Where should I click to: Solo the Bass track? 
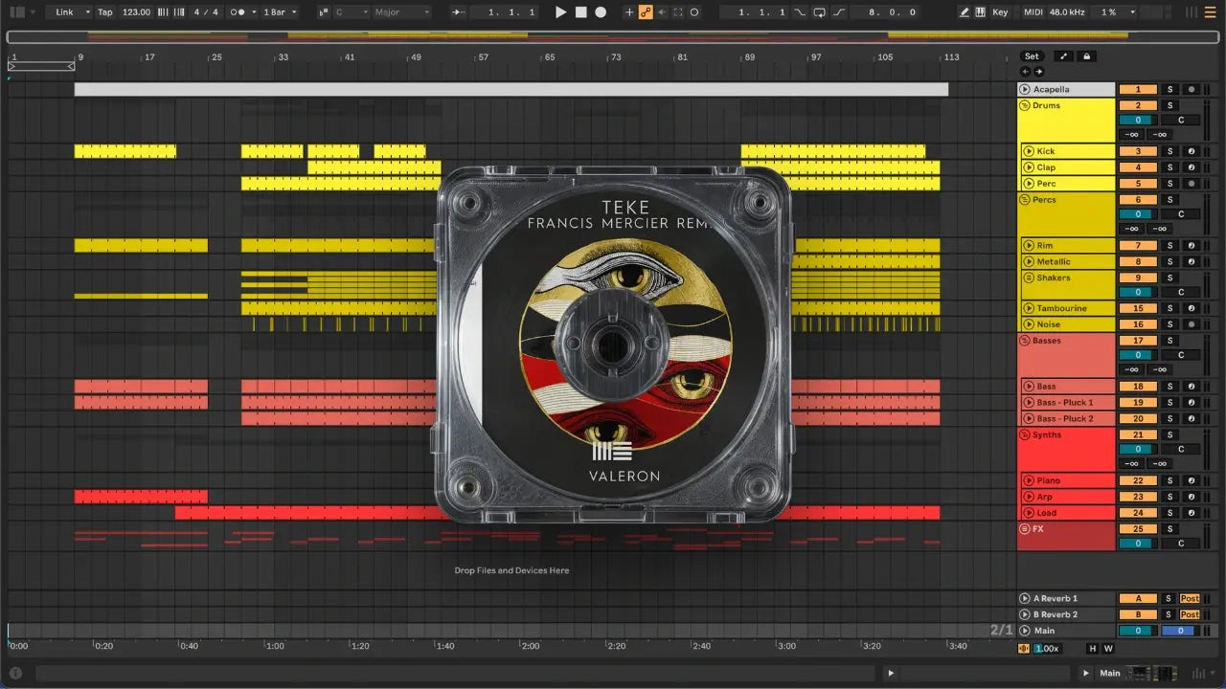tap(1169, 387)
